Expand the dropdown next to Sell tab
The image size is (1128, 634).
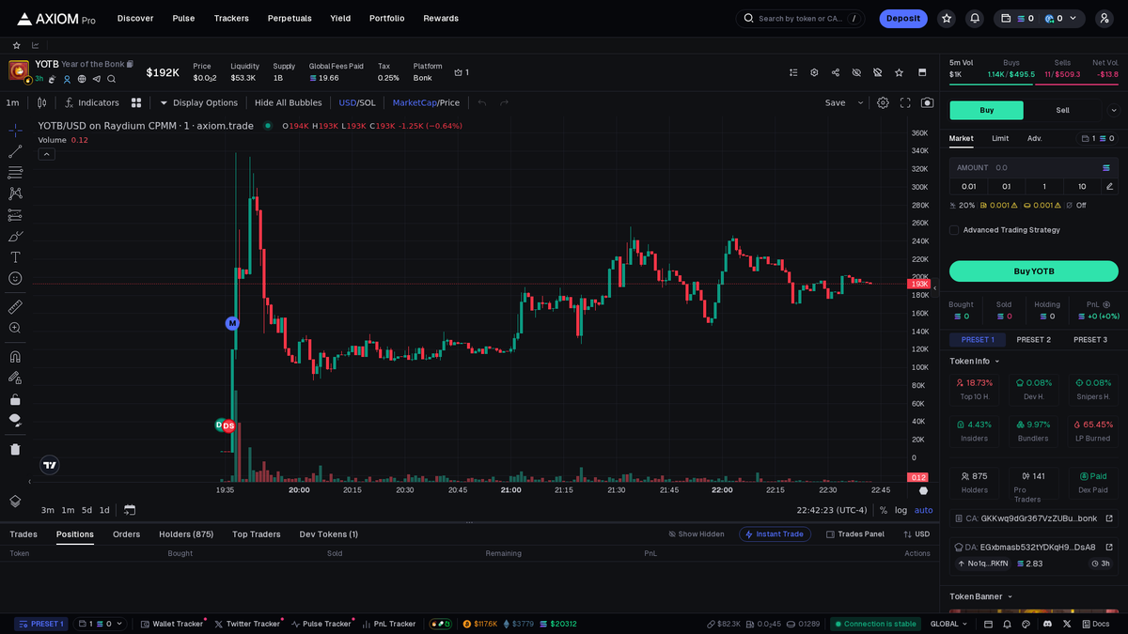pyautogui.click(x=1114, y=110)
